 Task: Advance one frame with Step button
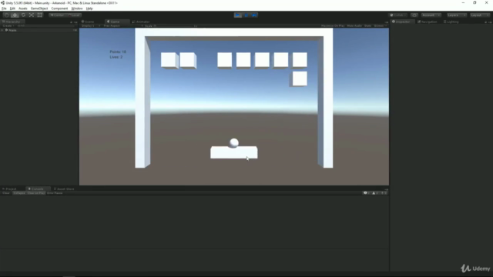pos(254,15)
